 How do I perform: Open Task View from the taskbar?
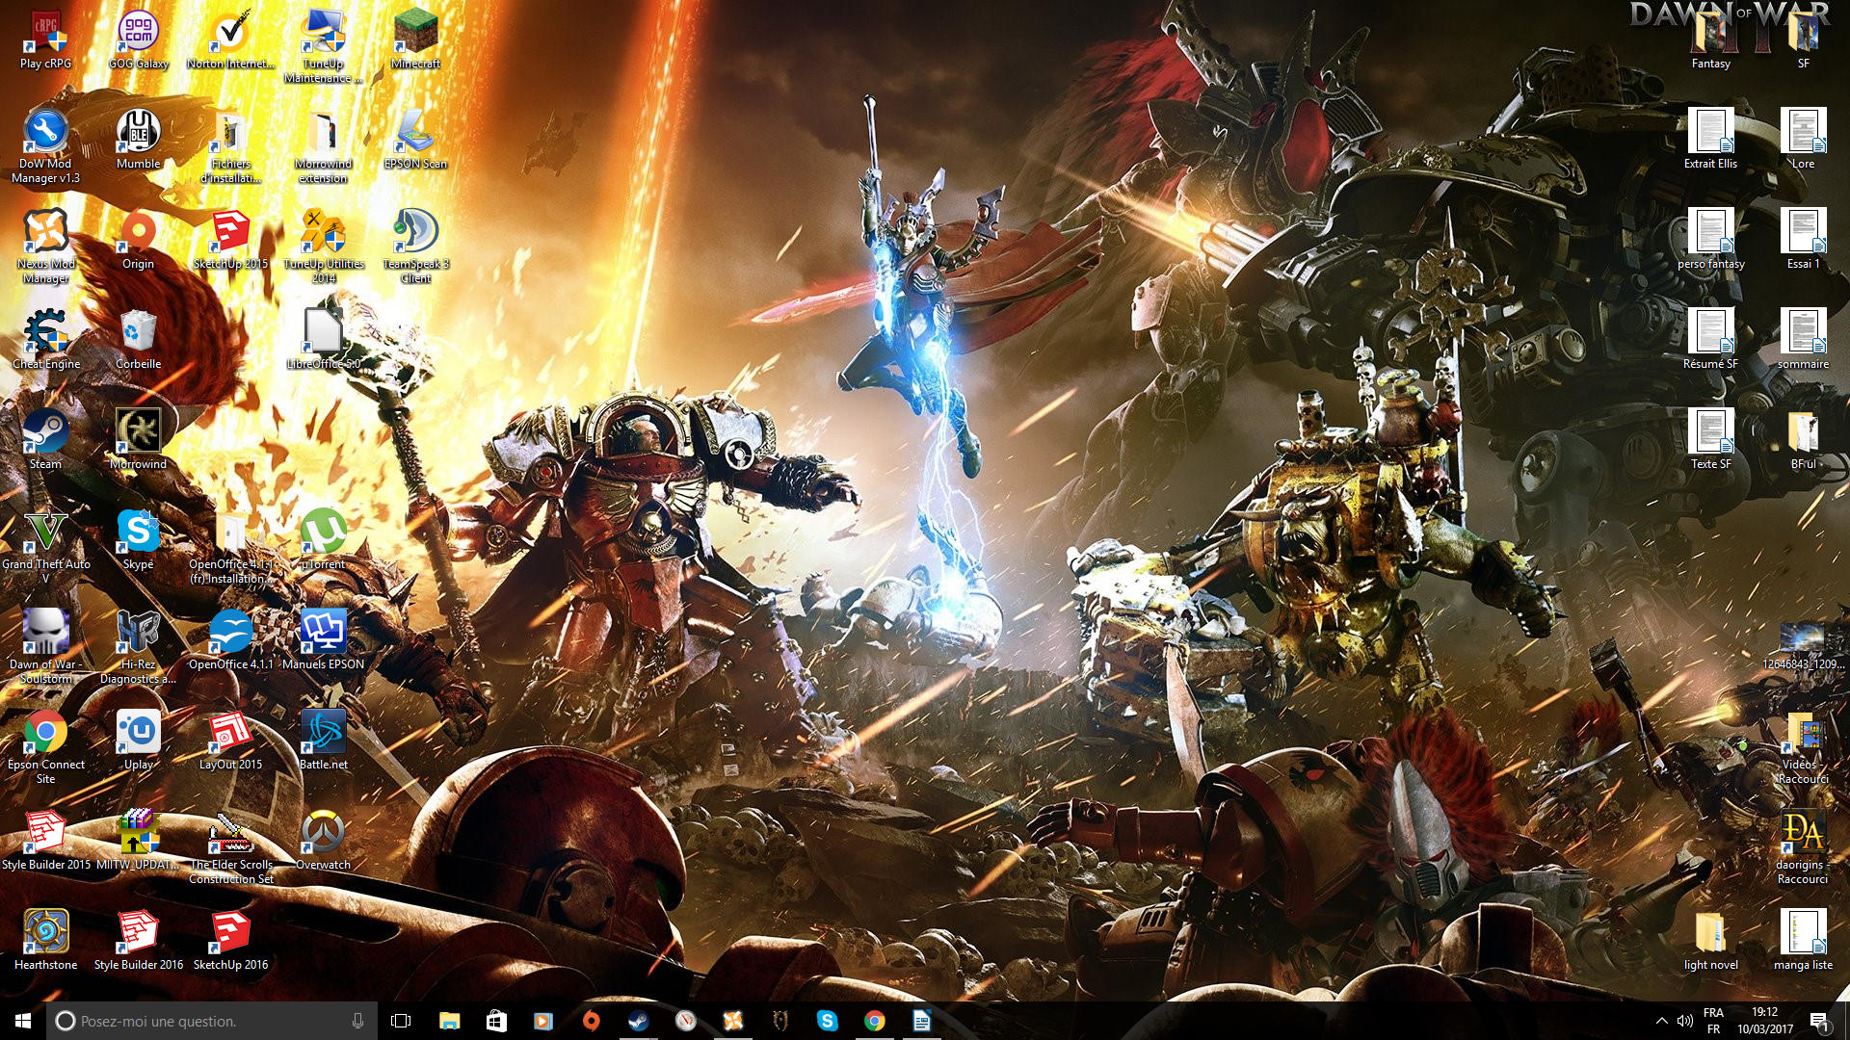401,1021
